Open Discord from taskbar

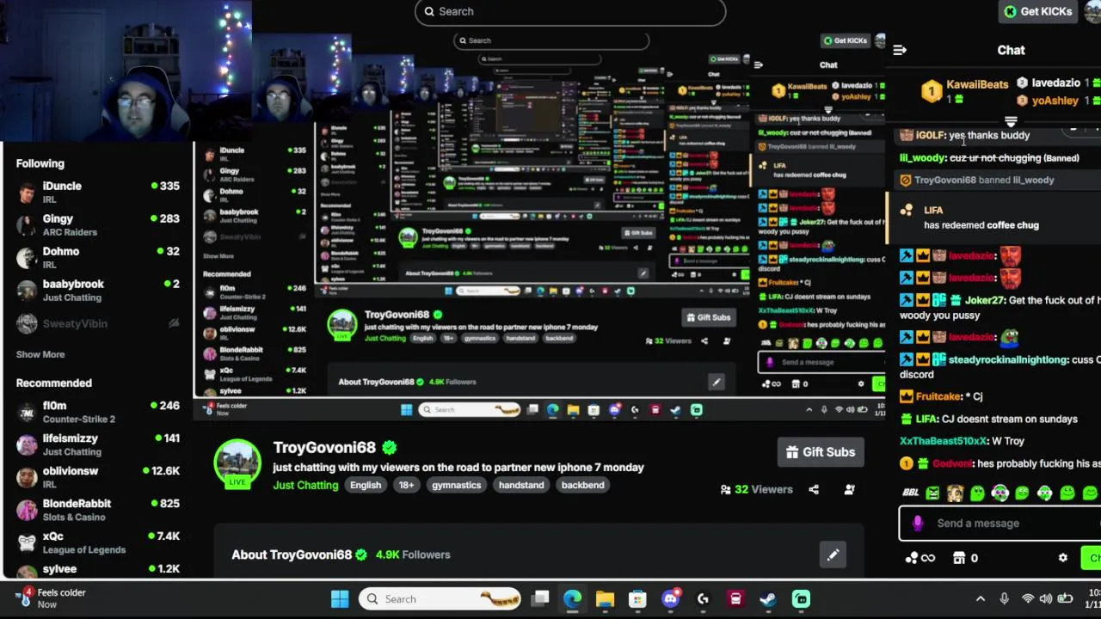670,599
